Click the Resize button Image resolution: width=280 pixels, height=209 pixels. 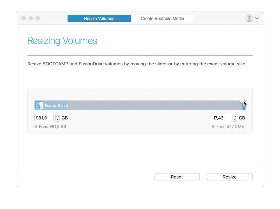pos(230,177)
